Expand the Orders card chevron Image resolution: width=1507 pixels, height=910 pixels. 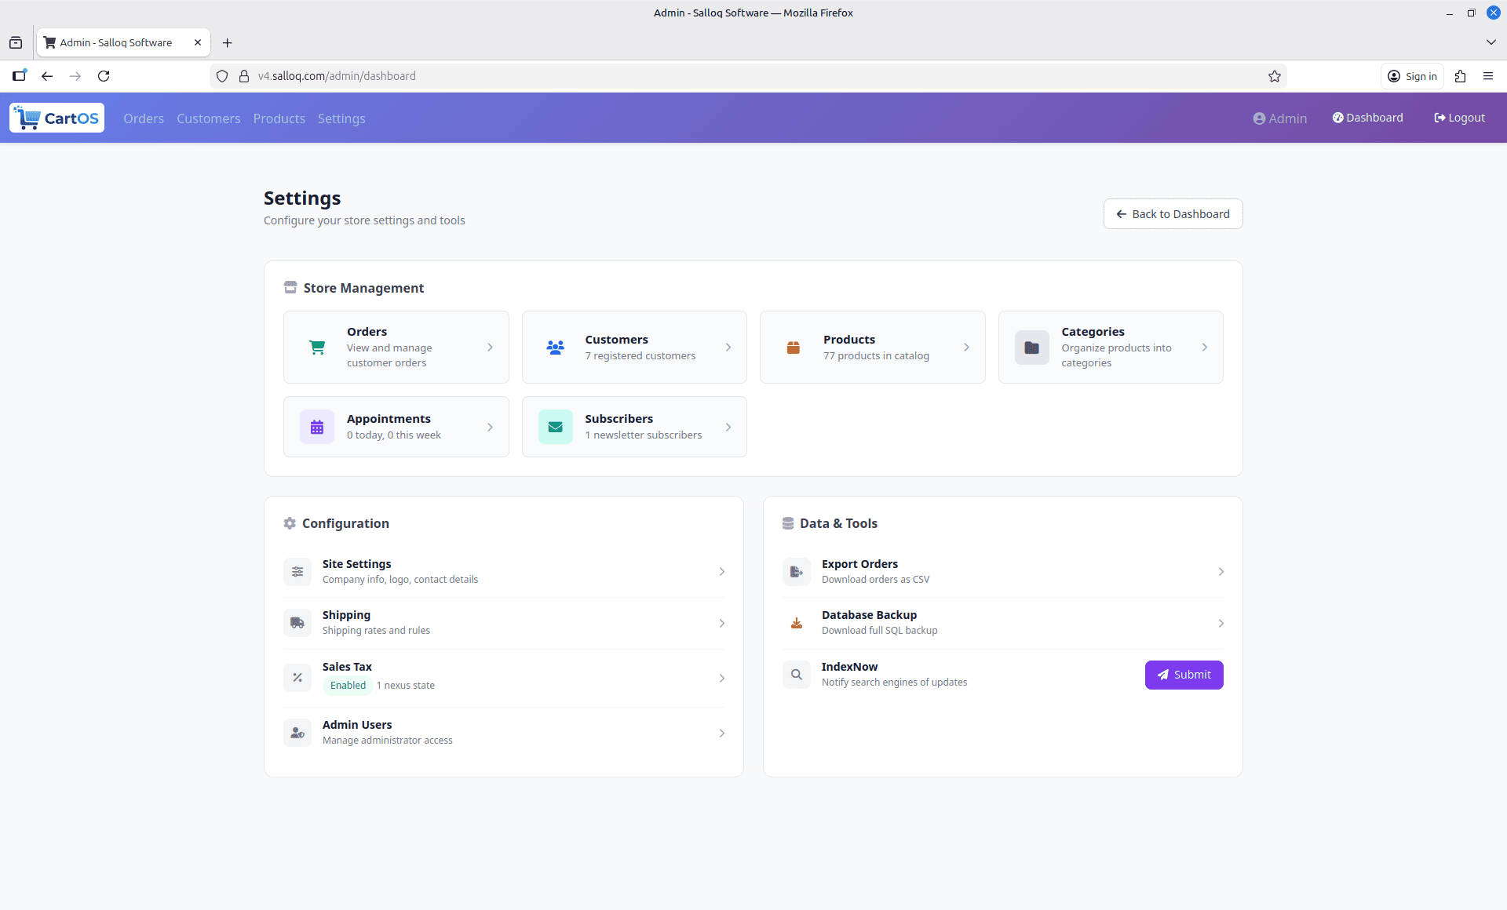click(490, 347)
